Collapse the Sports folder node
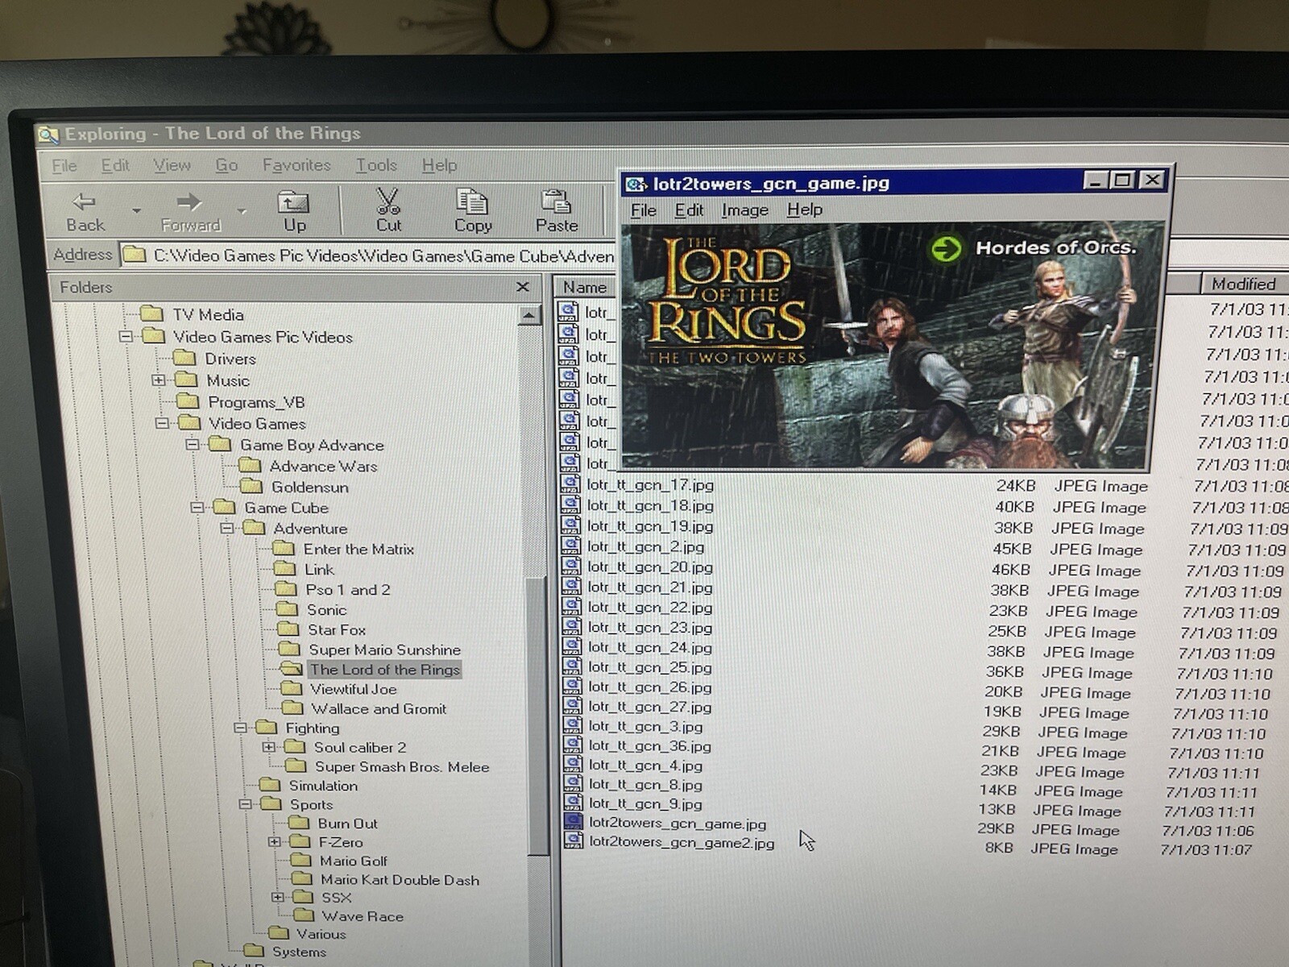Image resolution: width=1289 pixels, height=967 pixels. 245,804
